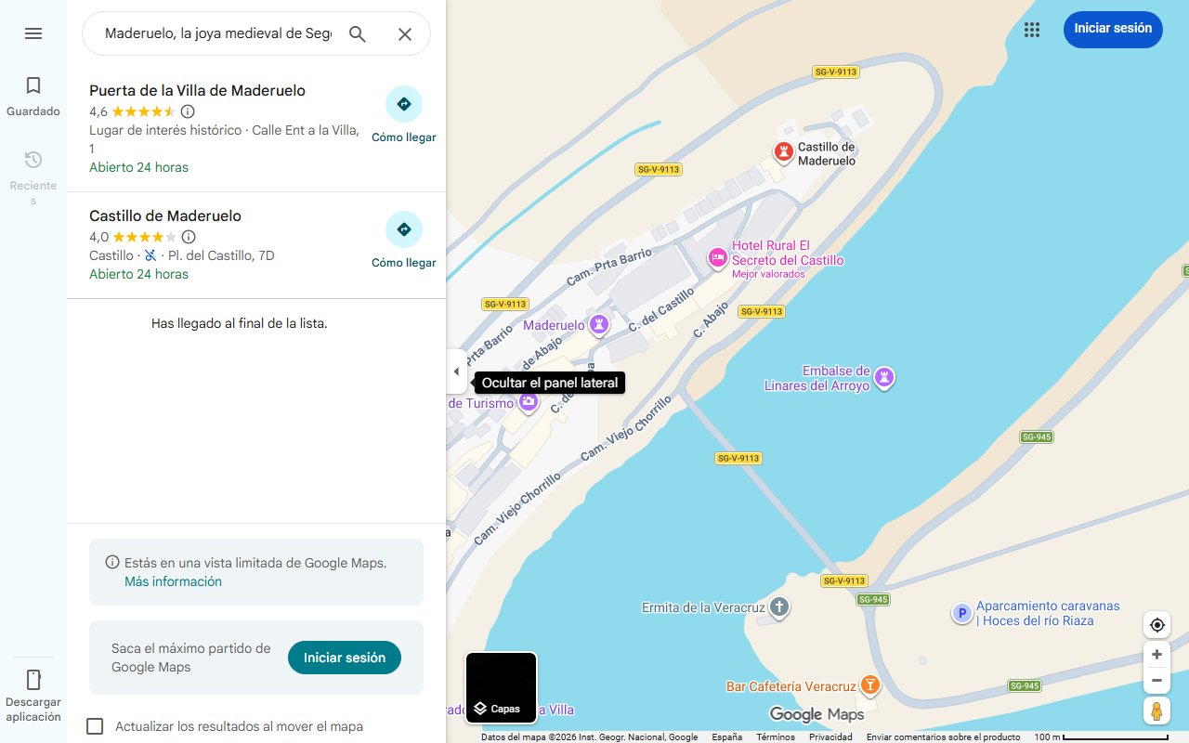
Task: Center map on your location
Action: [1156, 625]
